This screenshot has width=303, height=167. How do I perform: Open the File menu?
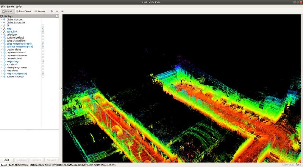3,6
